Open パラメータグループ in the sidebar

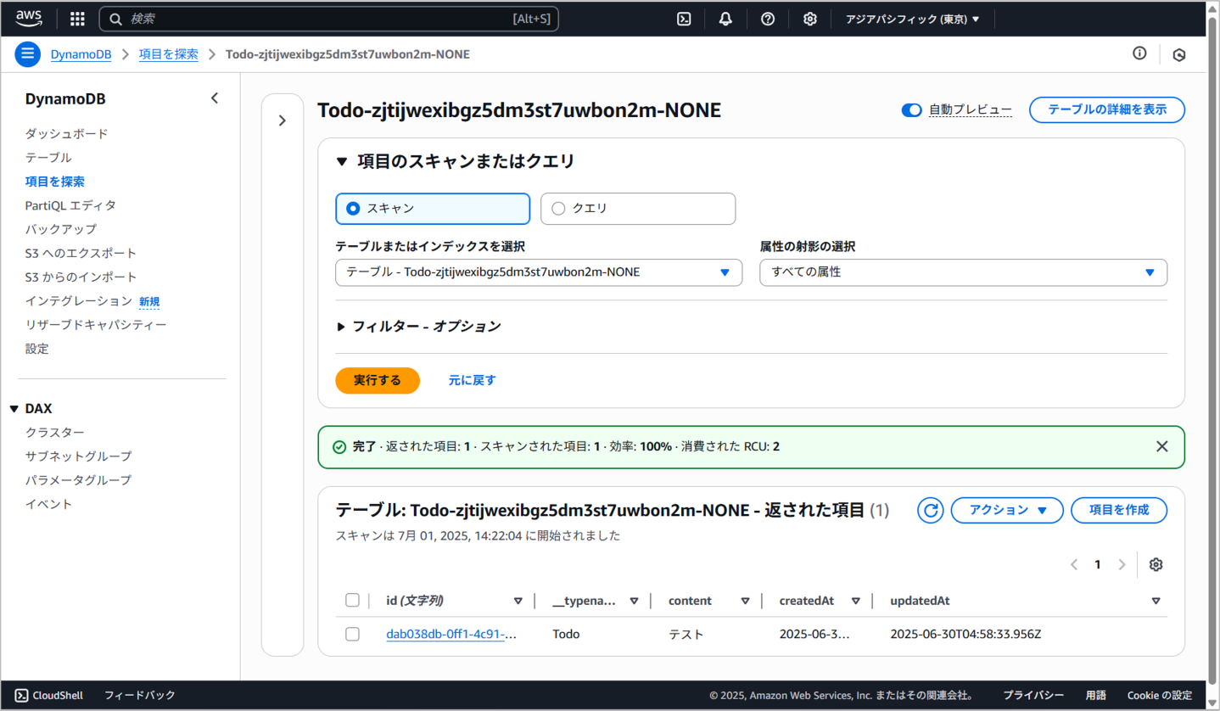[78, 480]
